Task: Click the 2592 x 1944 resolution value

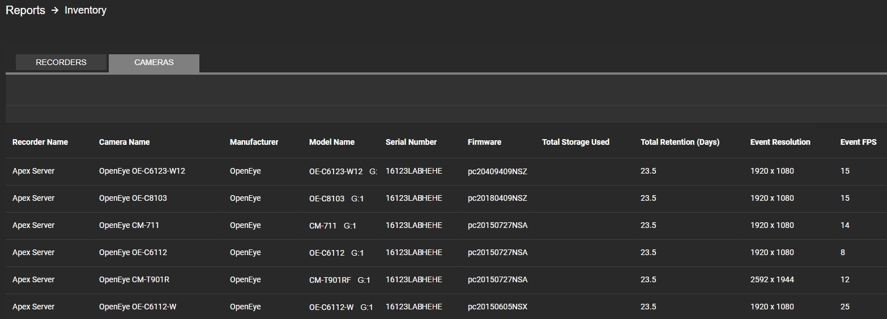Action: click(773, 279)
